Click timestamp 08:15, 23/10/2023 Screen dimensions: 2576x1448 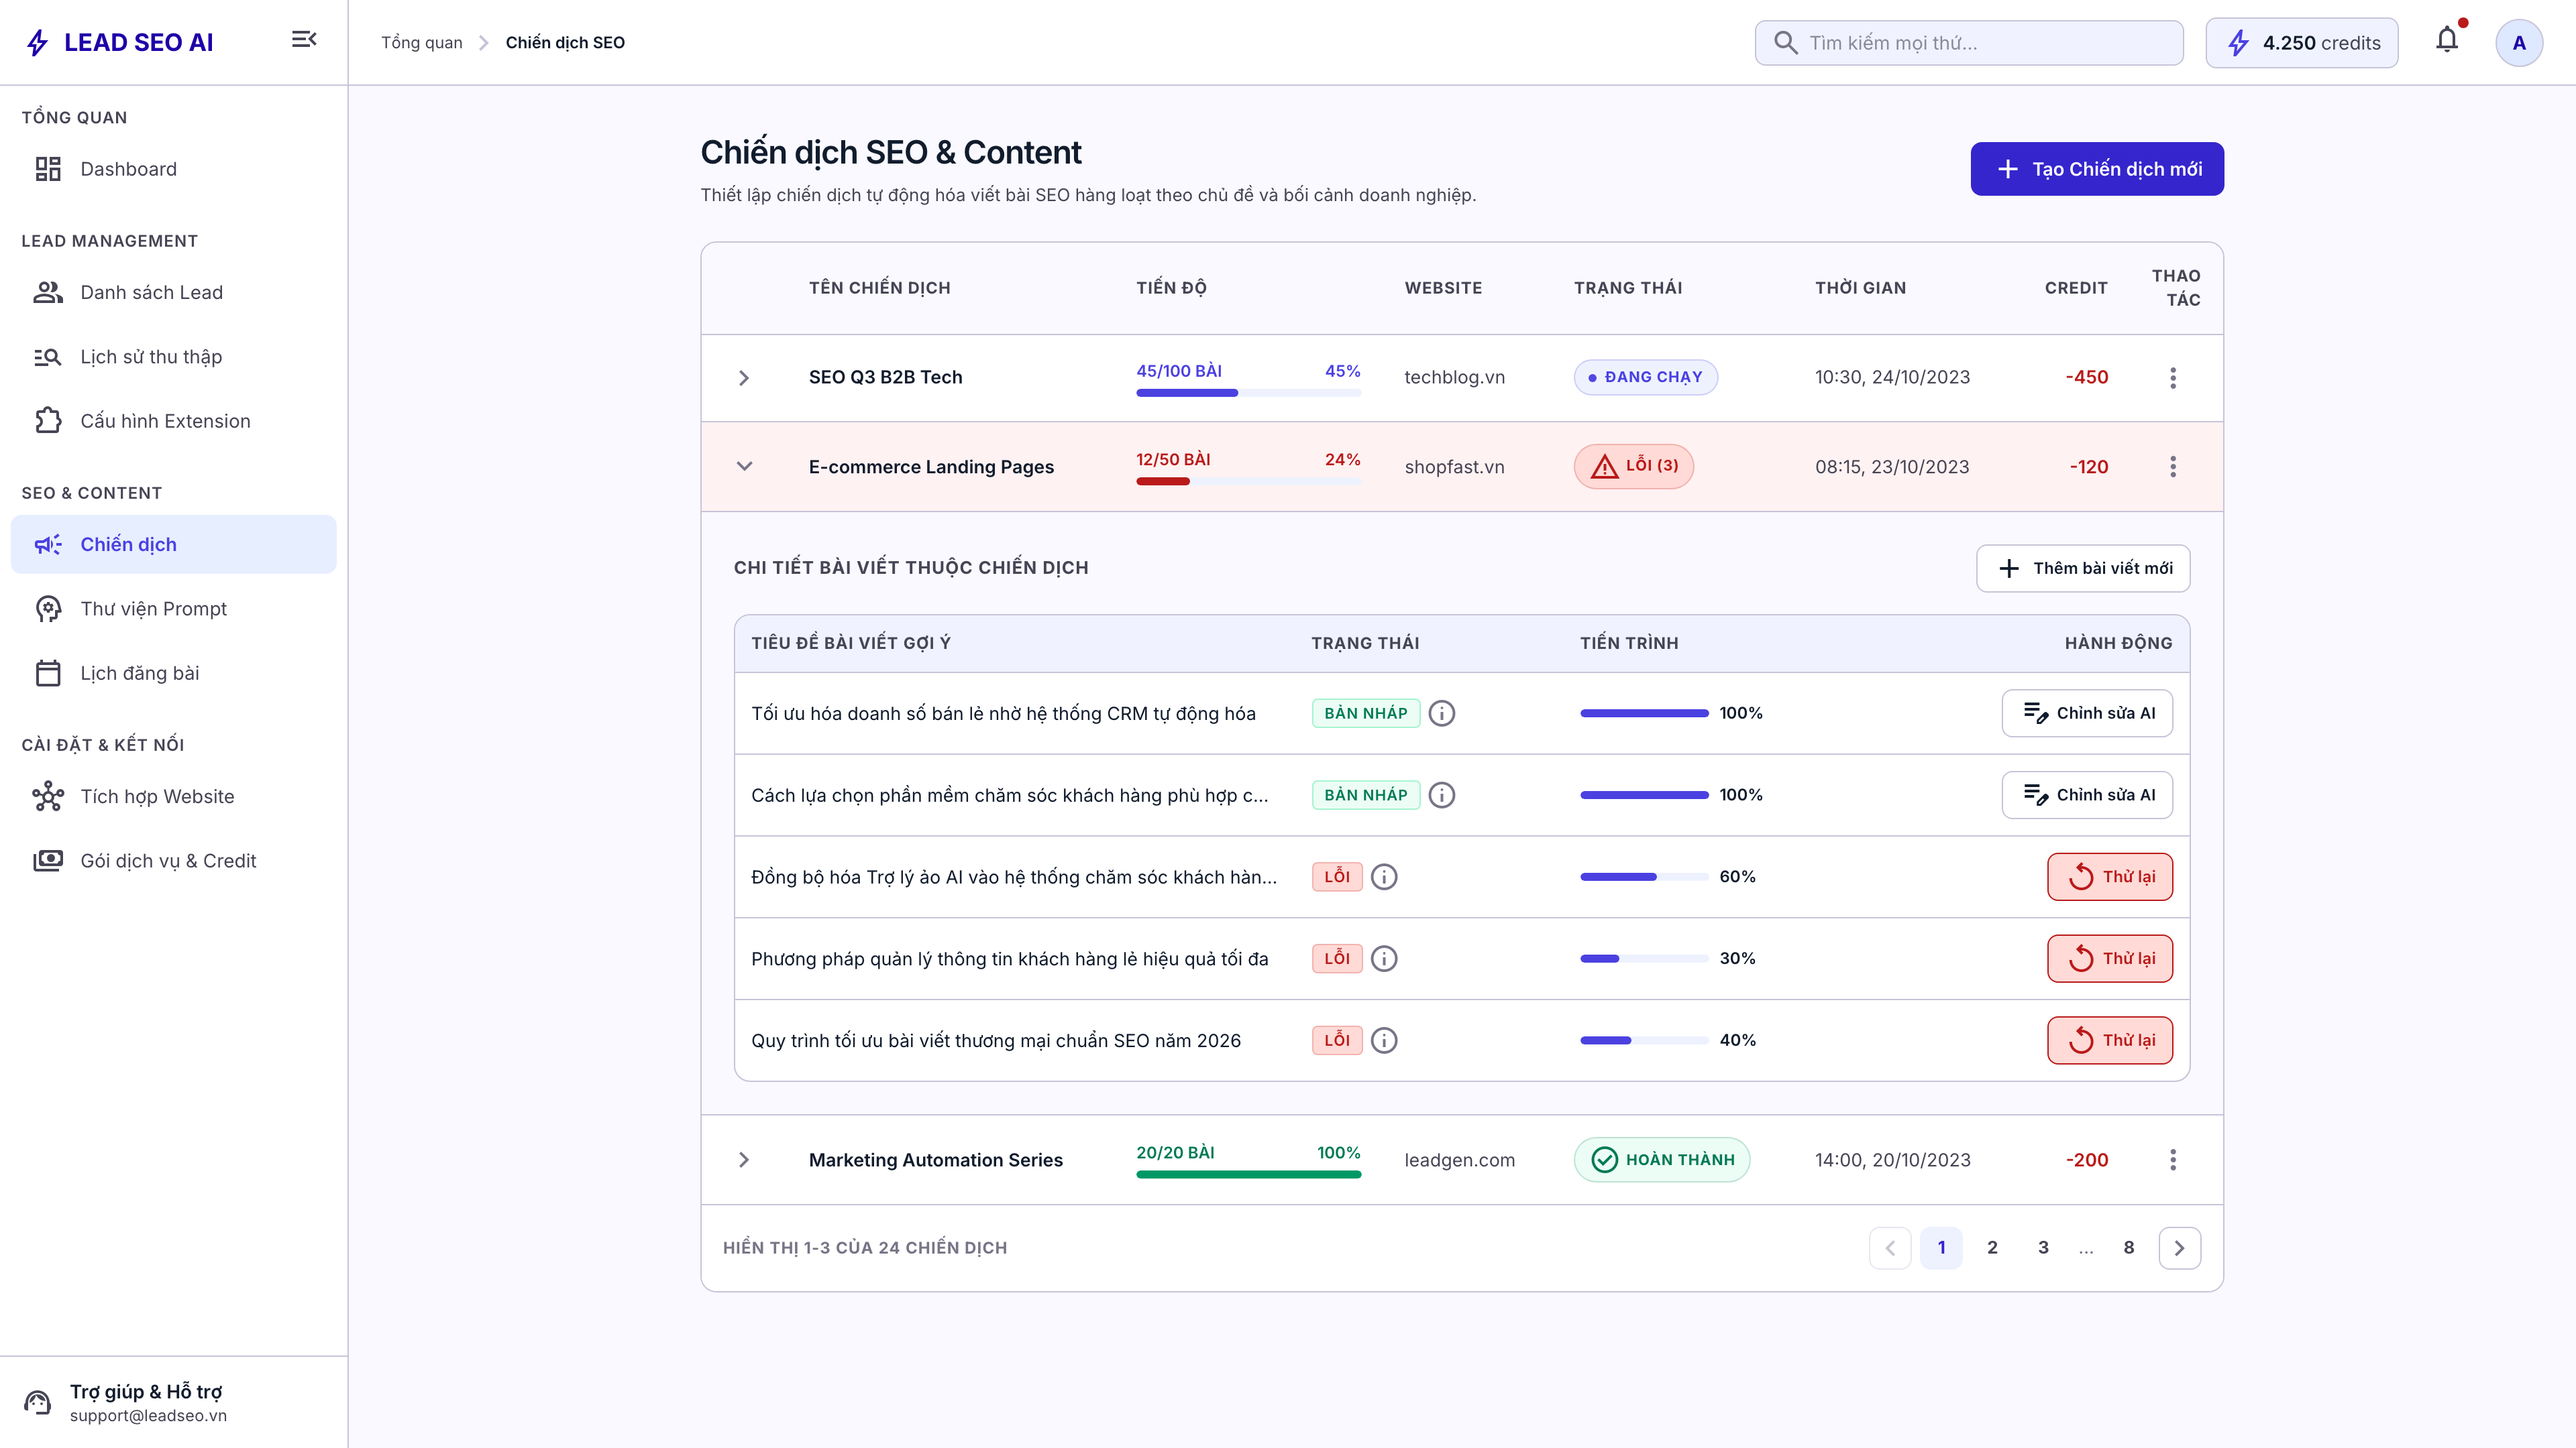coord(1892,467)
